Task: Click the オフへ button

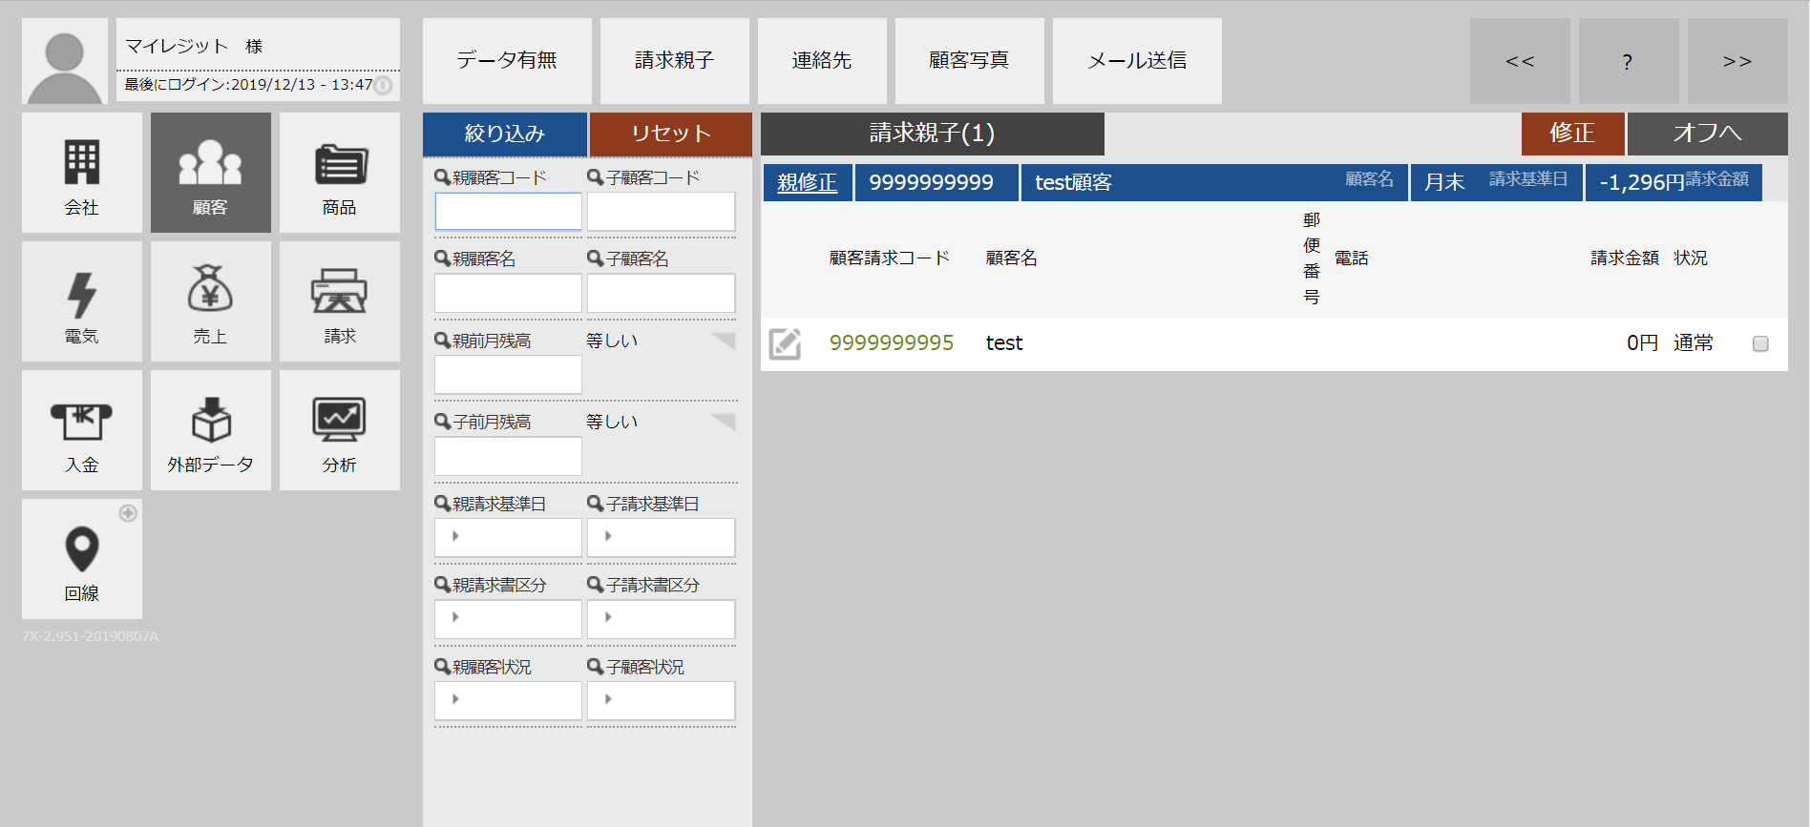Action: 1708,134
